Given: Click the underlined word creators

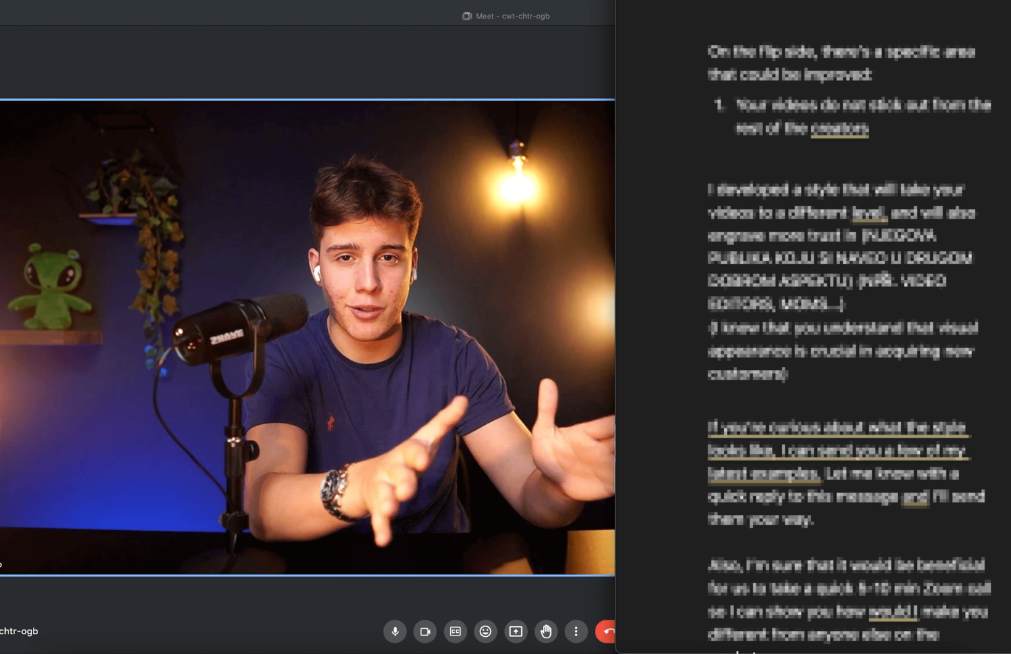Looking at the screenshot, I should coord(839,128).
